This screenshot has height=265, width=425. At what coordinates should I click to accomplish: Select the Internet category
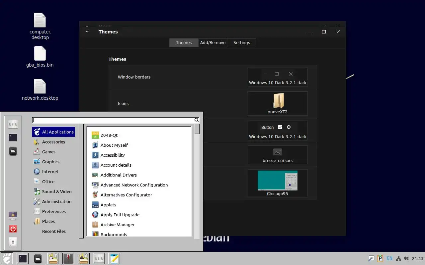point(53,172)
